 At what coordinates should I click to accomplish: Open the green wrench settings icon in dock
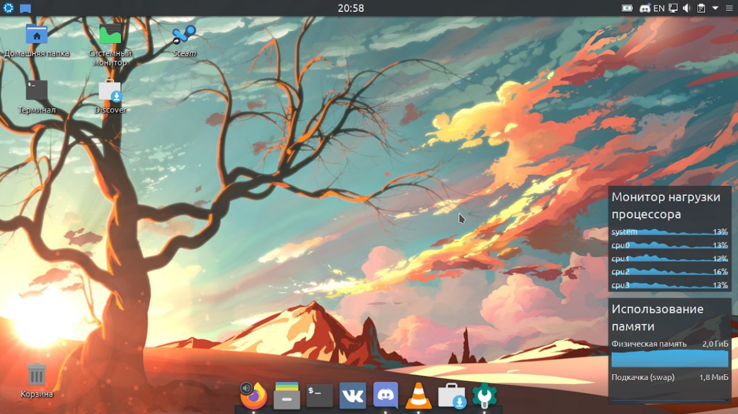(484, 396)
